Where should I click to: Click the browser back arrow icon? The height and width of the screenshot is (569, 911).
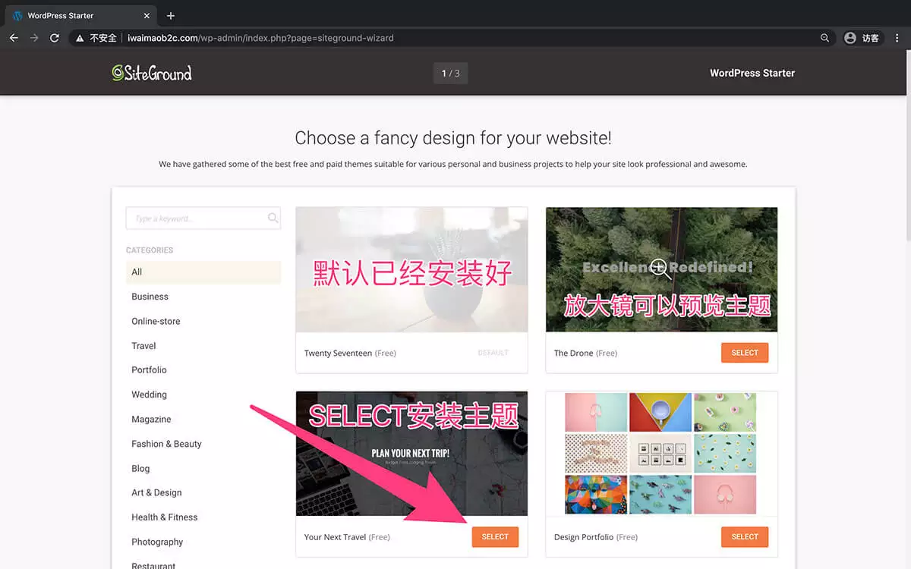tap(13, 37)
